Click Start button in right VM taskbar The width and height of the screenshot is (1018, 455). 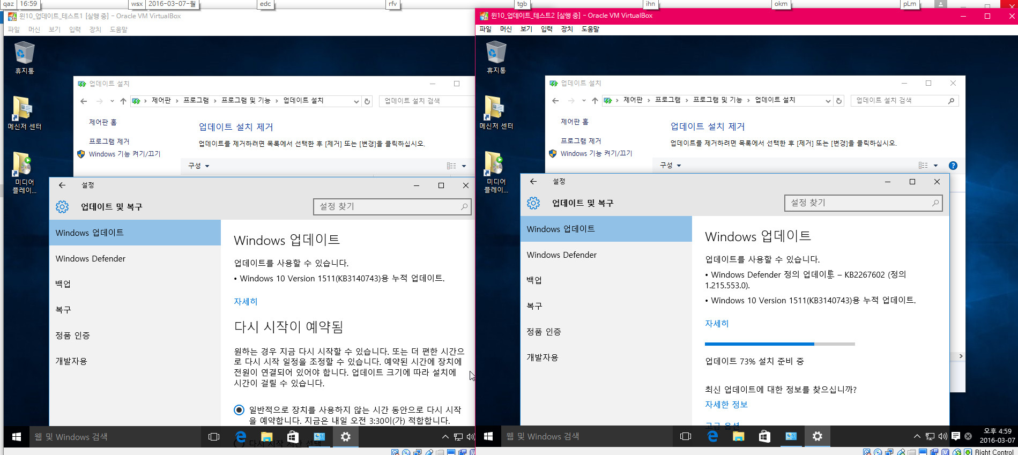[488, 436]
